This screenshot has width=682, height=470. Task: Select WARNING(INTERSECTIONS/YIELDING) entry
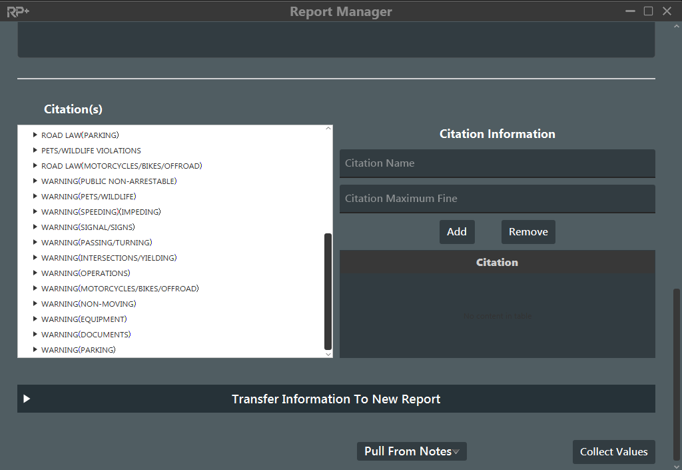pyautogui.click(x=109, y=258)
